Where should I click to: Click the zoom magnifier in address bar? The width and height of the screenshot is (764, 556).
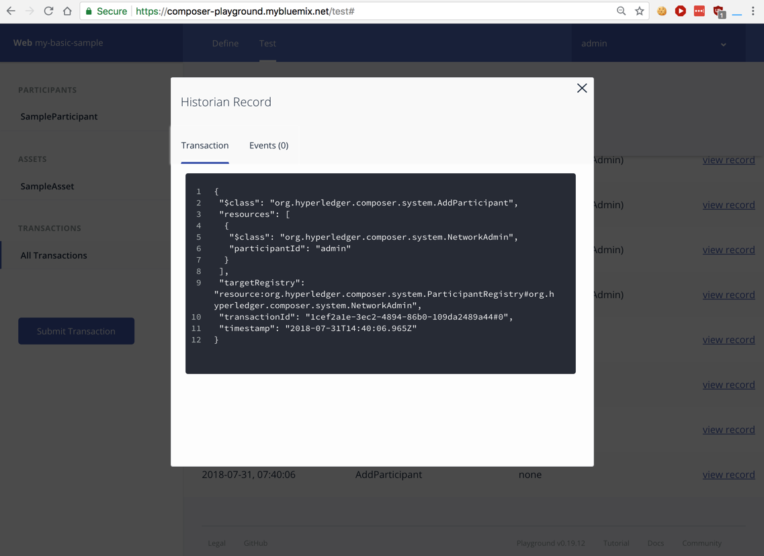tap(621, 11)
